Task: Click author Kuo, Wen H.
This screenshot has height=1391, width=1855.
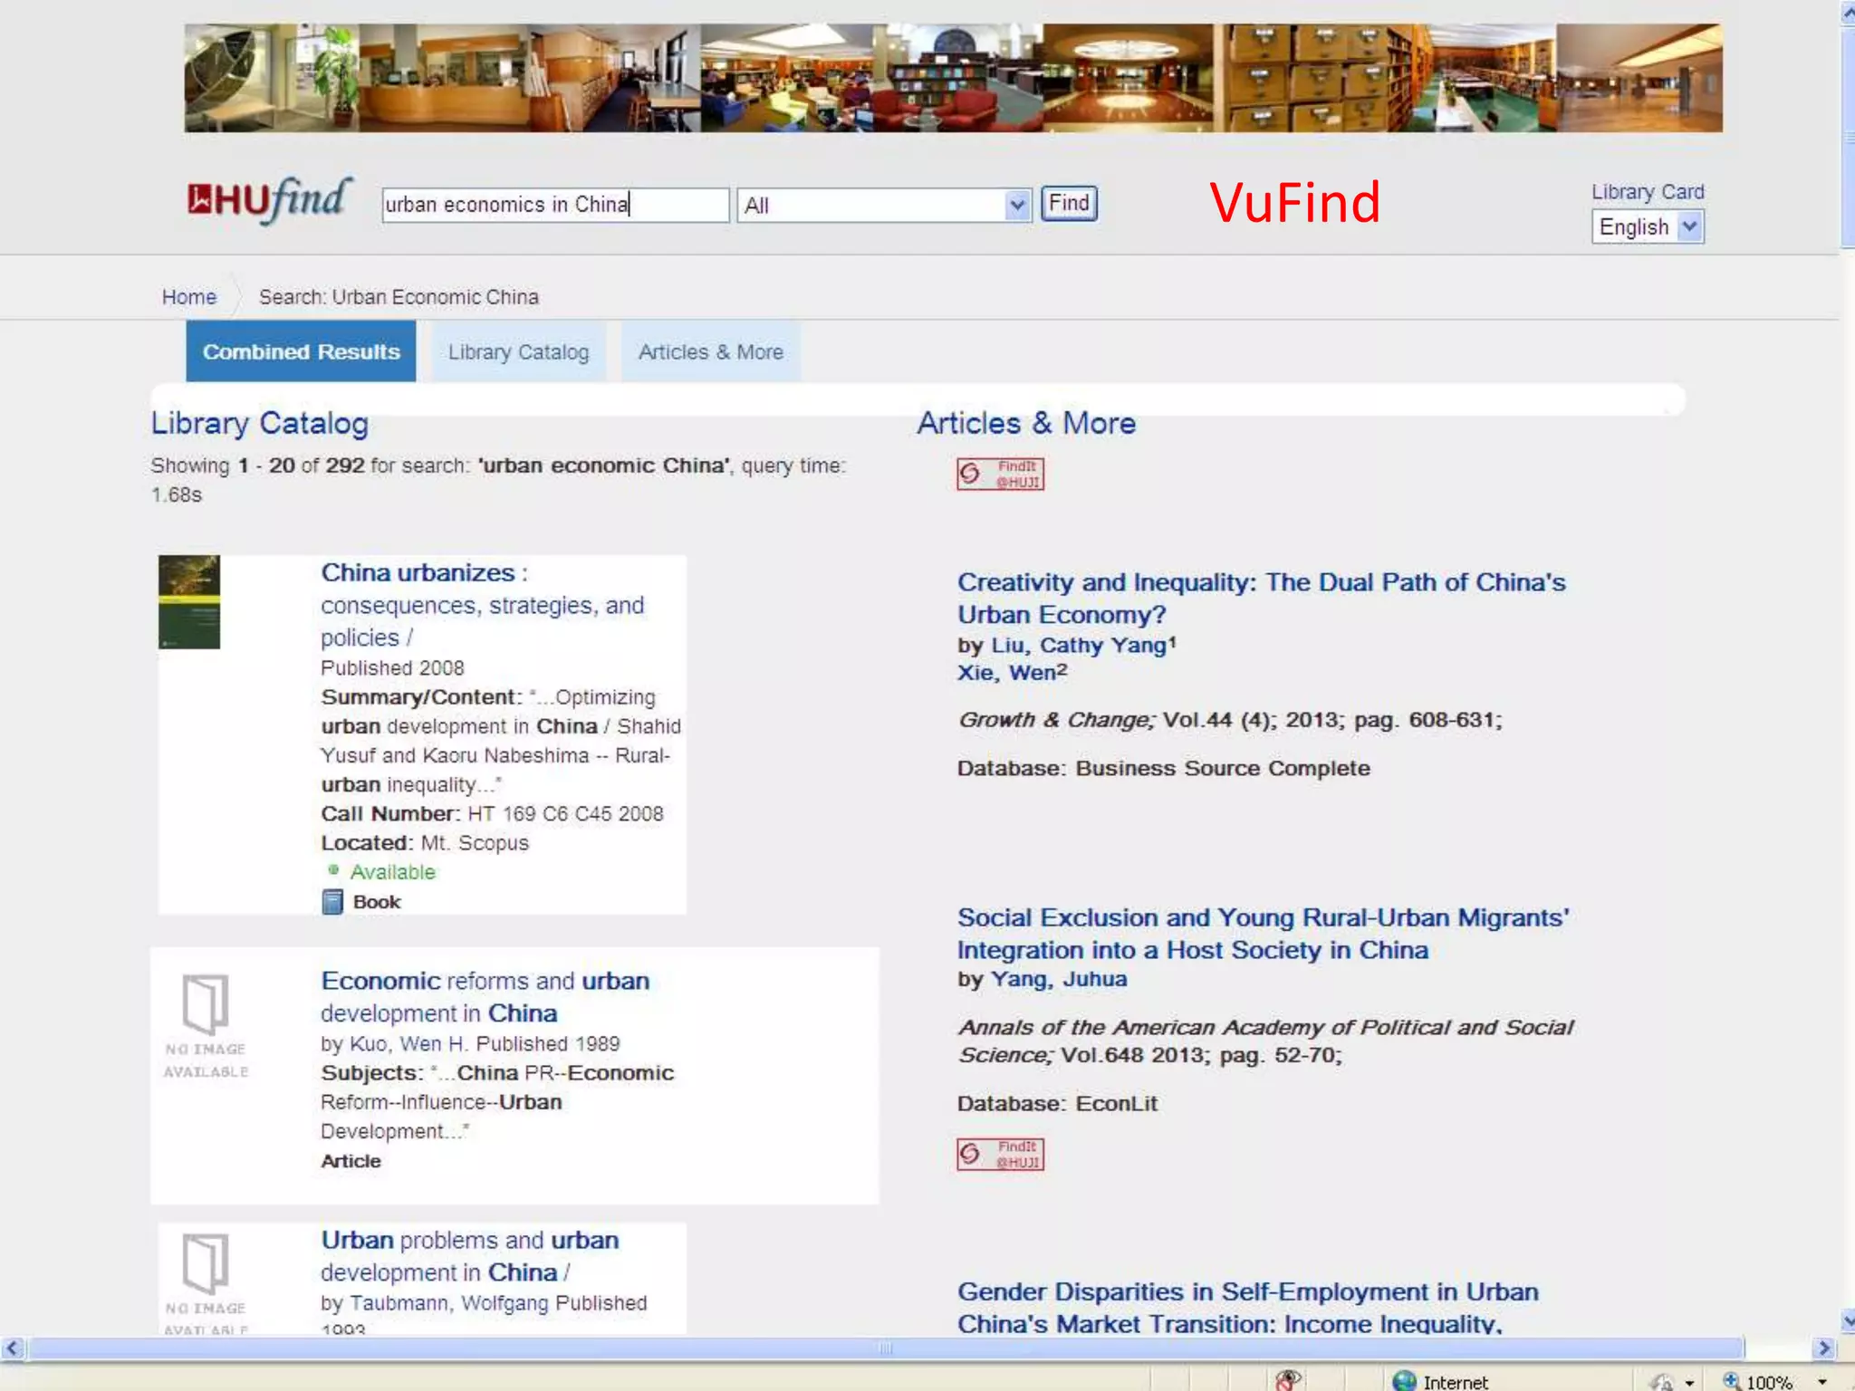Action: [x=407, y=1044]
